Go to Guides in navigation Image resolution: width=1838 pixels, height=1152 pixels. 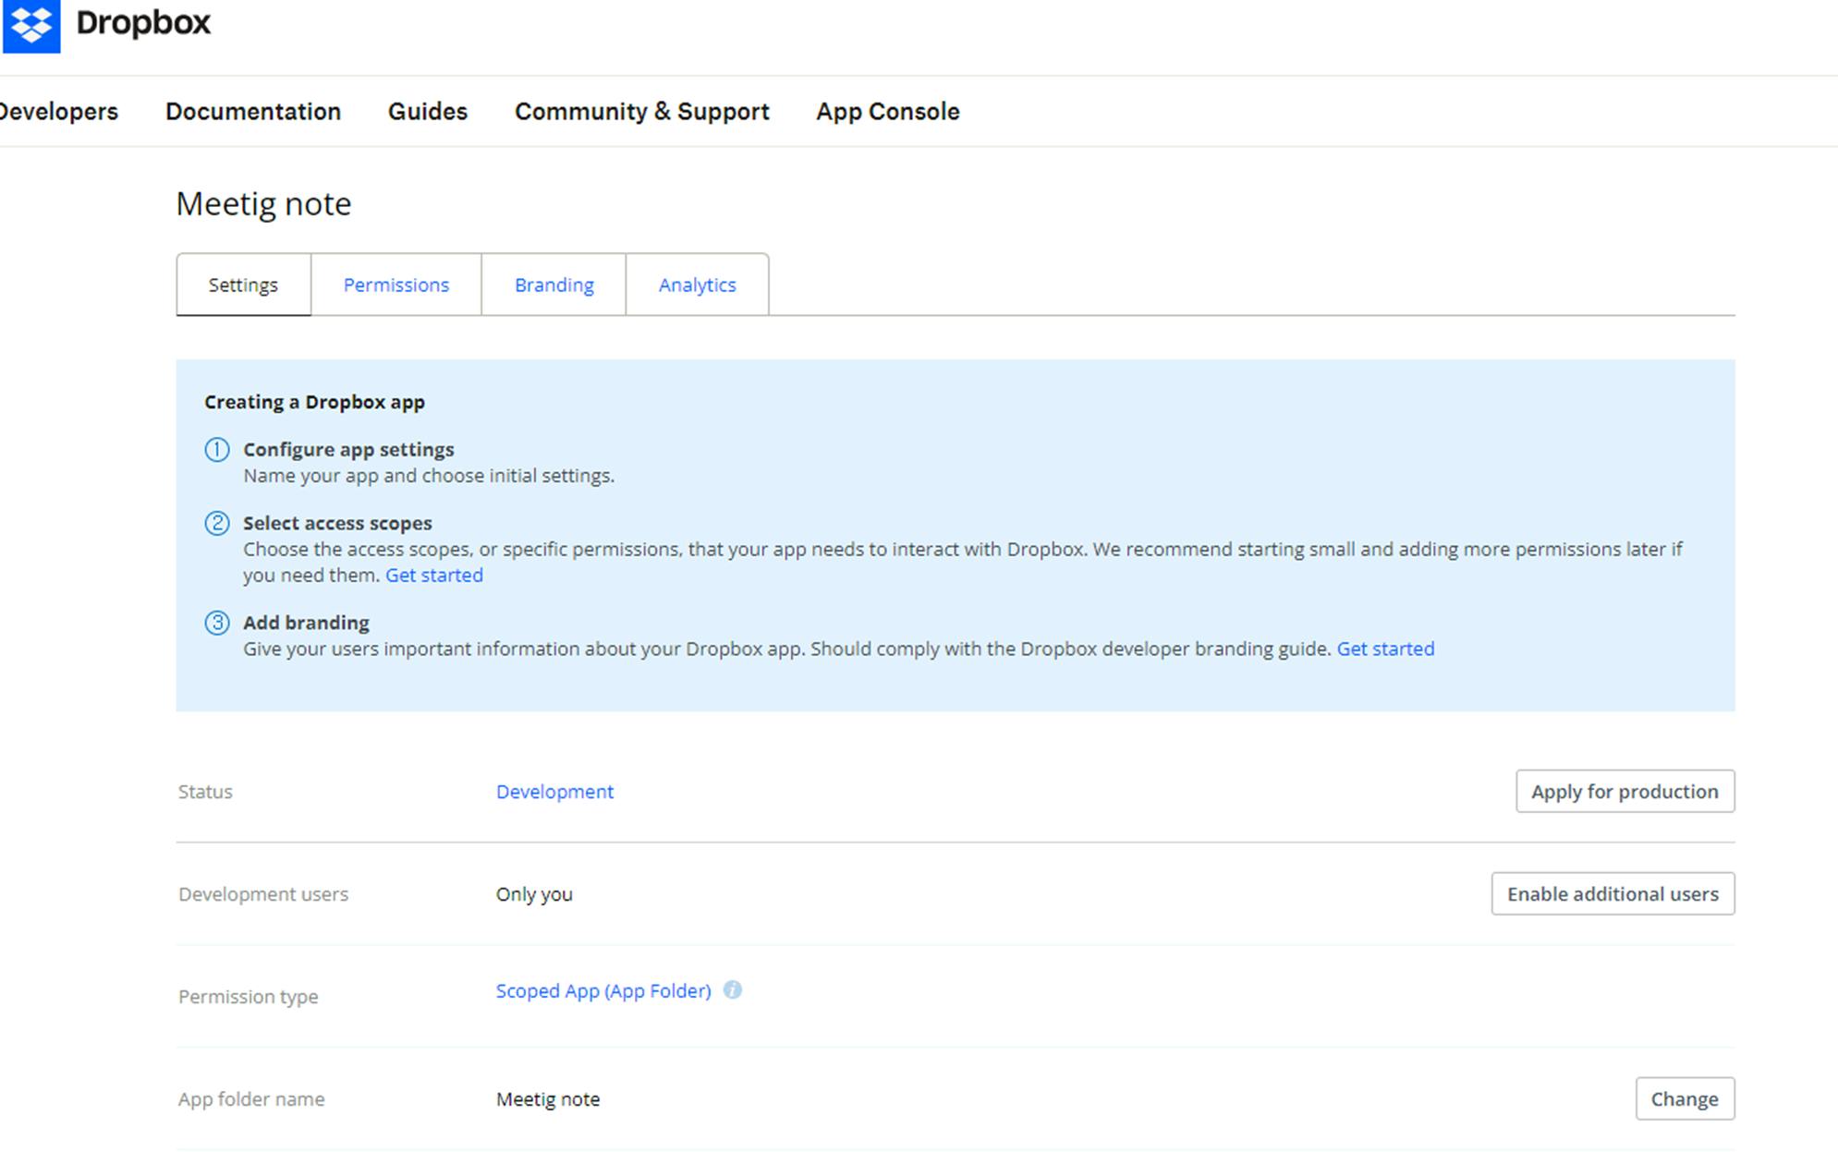tap(428, 112)
